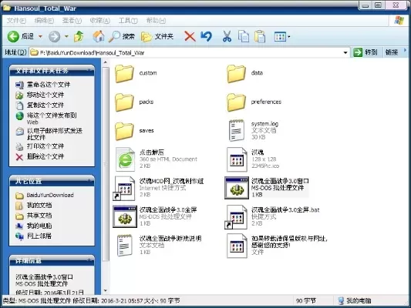
Task: Click the Go (转到) button
Action: click(366, 52)
